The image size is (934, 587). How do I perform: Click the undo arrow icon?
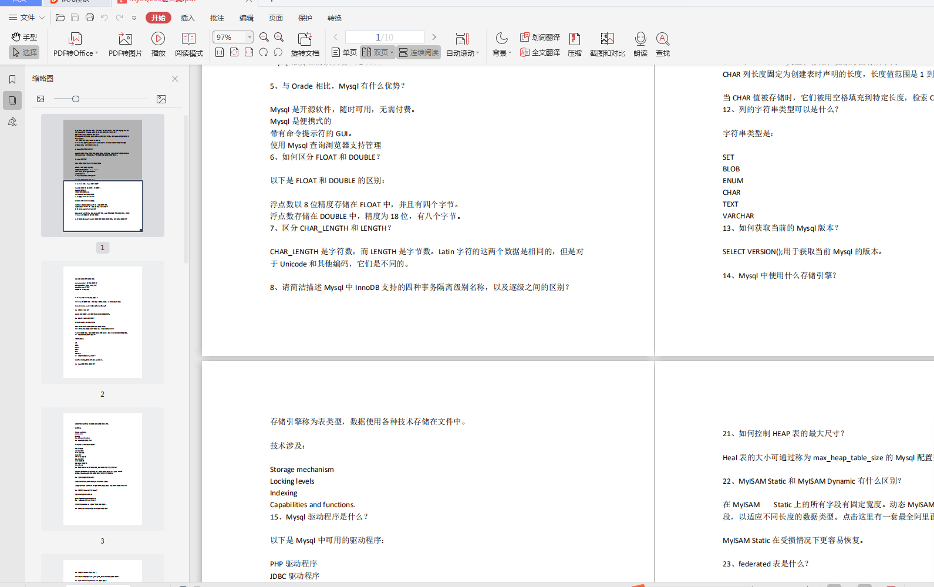(x=104, y=18)
